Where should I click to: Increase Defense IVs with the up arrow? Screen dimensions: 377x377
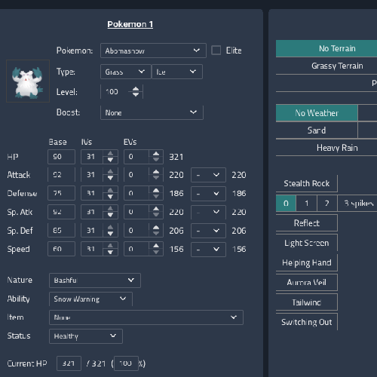(110, 191)
